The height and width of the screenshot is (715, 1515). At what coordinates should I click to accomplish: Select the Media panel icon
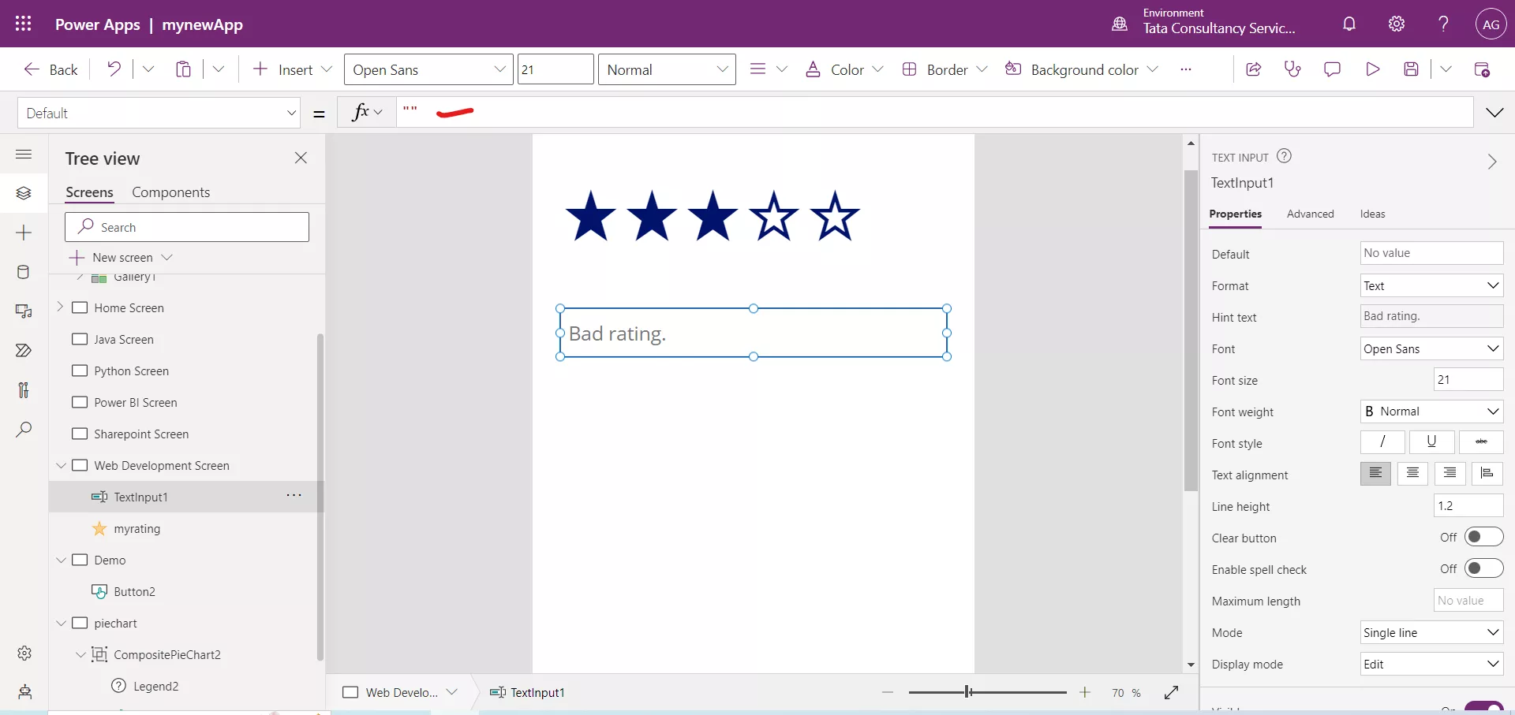tap(24, 312)
